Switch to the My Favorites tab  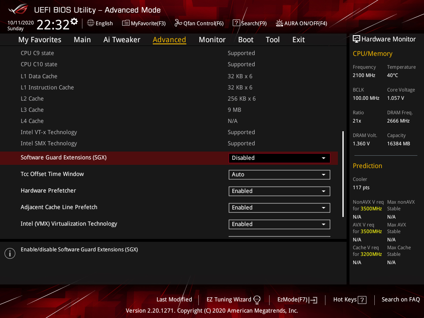pos(40,40)
